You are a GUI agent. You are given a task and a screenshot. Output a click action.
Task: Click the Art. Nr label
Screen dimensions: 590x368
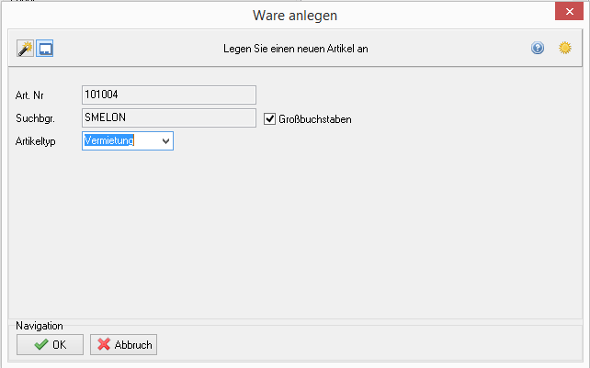pyautogui.click(x=29, y=95)
